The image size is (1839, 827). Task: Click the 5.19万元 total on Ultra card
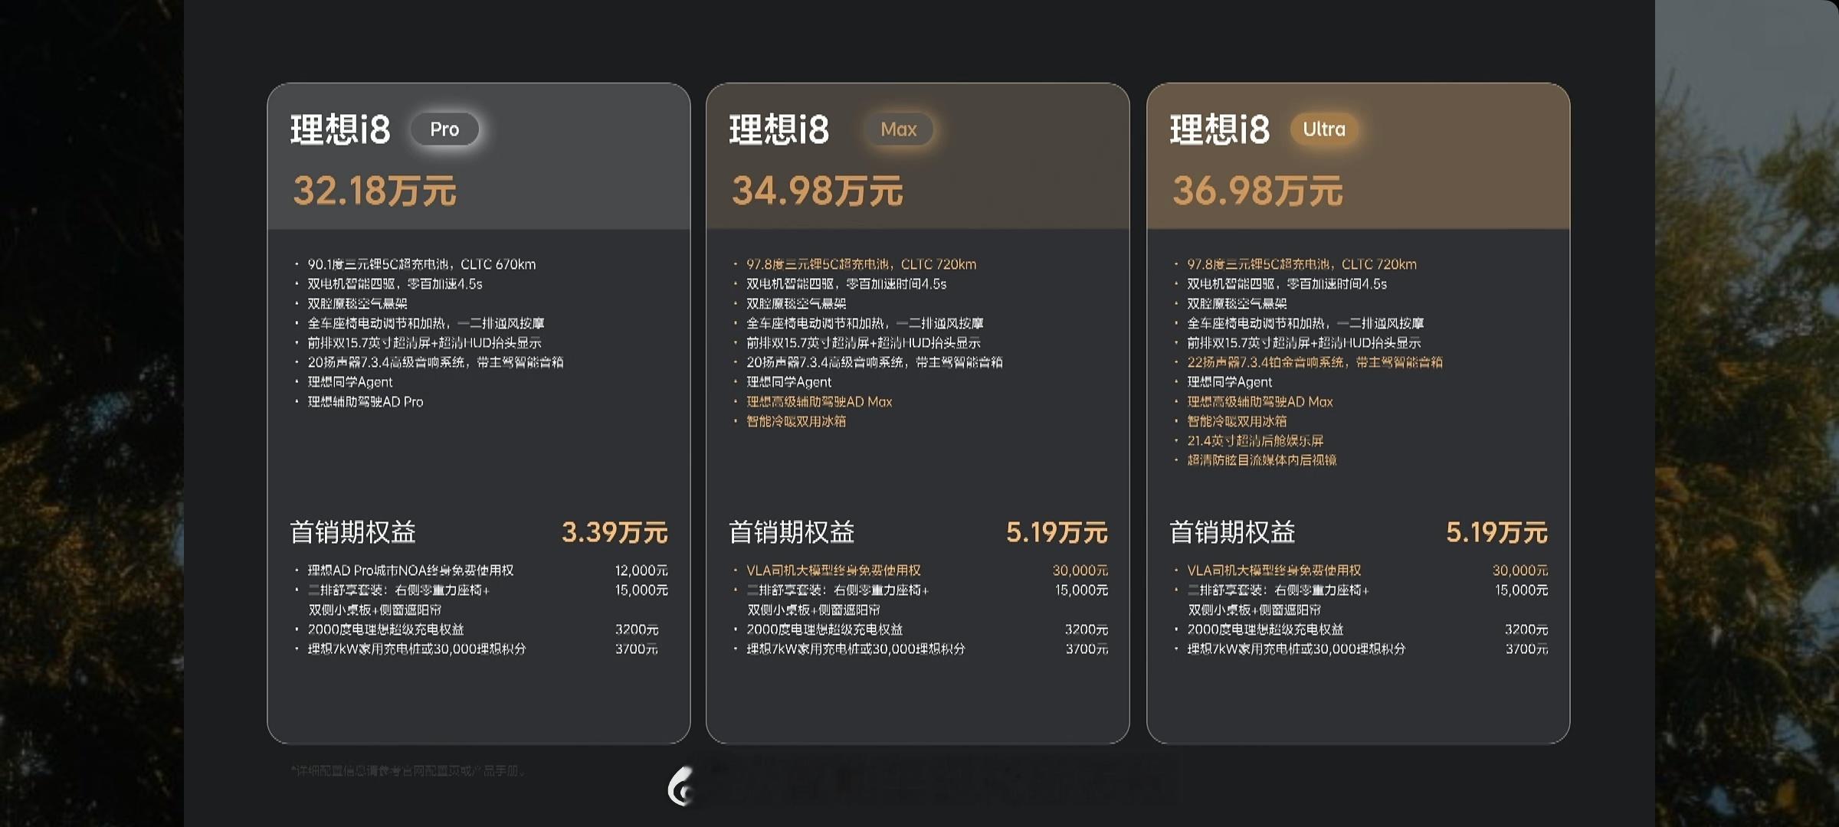click(x=1496, y=532)
